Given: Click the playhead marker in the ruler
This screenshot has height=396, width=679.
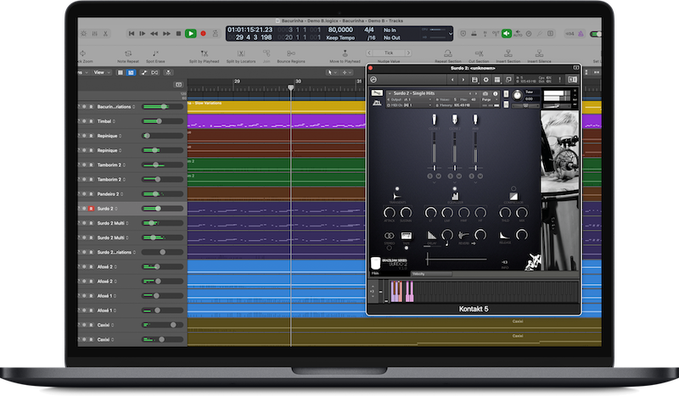Looking at the screenshot, I should point(290,88).
